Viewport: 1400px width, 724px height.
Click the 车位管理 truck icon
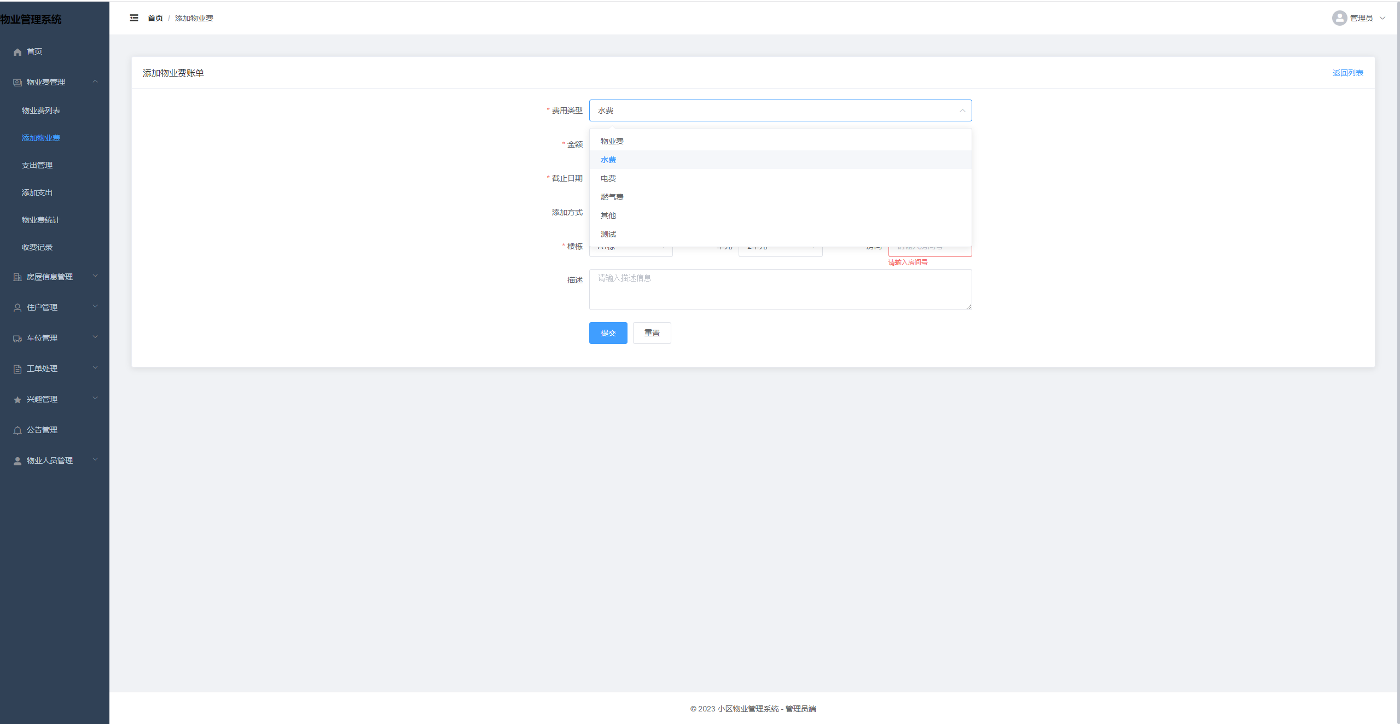point(18,338)
